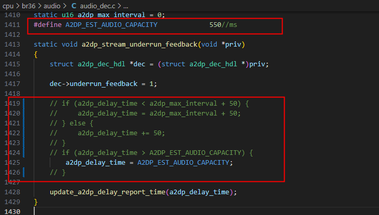The image size is (379, 215).
Task: Click the C file icon in breadcrumb
Action: point(74,6)
